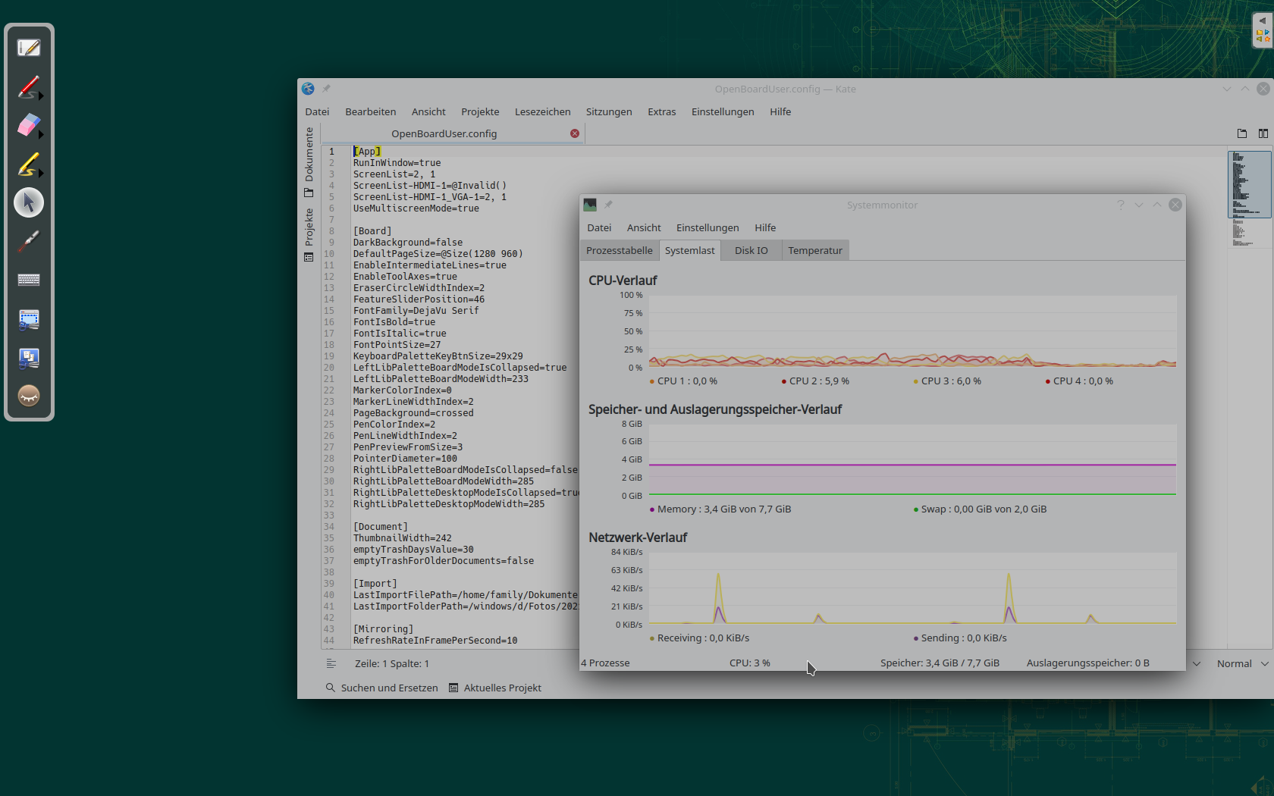Hide the board using the eyelid icon

(29, 395)
